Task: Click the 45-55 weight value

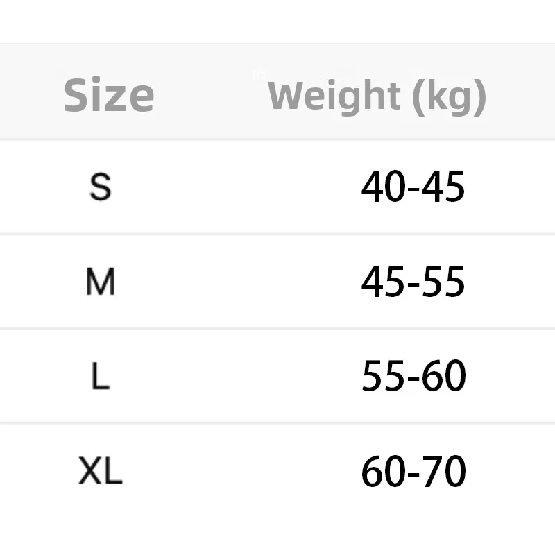Action: tap(413, 282)
